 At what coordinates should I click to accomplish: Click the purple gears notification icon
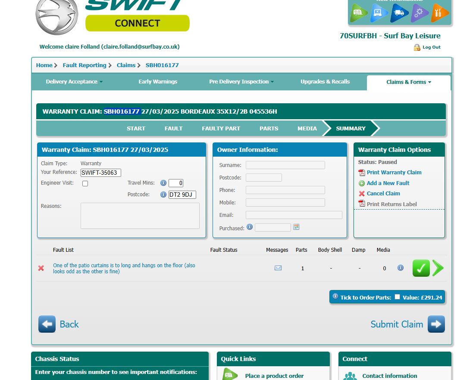(x=419, y=13)
